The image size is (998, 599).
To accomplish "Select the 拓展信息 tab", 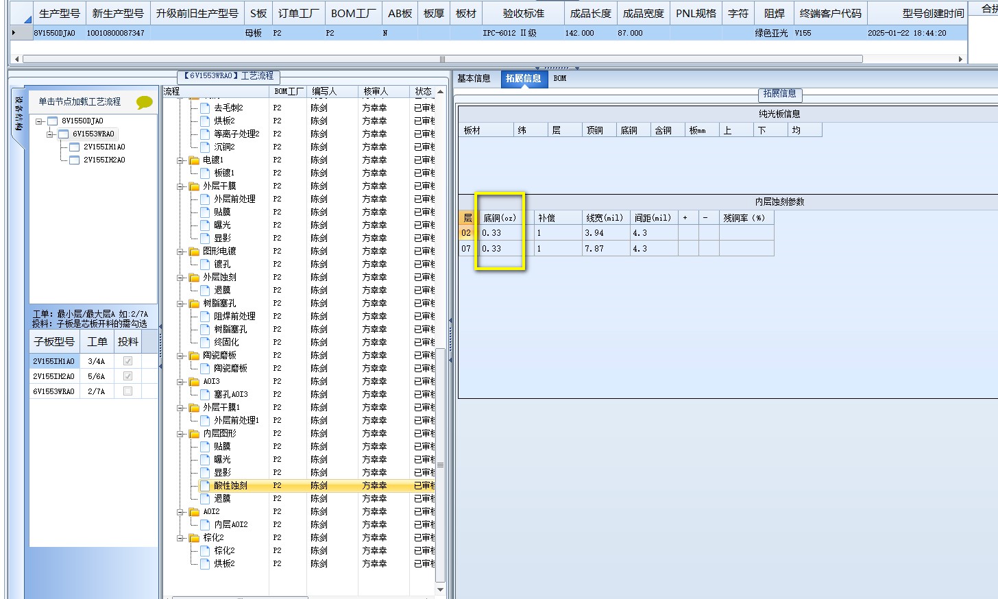I will point(524,79).
